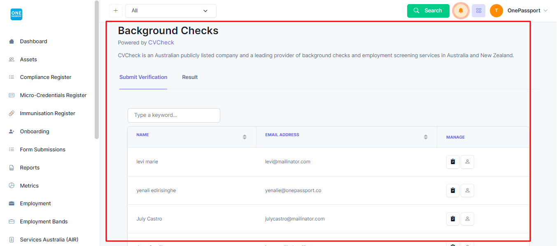Select Assets in sidebar
Screen dimensions: 557x246
pos(28,60)
